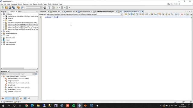Click the Debug Project toolbar icon
This screenshot has height=108, width=193.
tap(62, 7)
